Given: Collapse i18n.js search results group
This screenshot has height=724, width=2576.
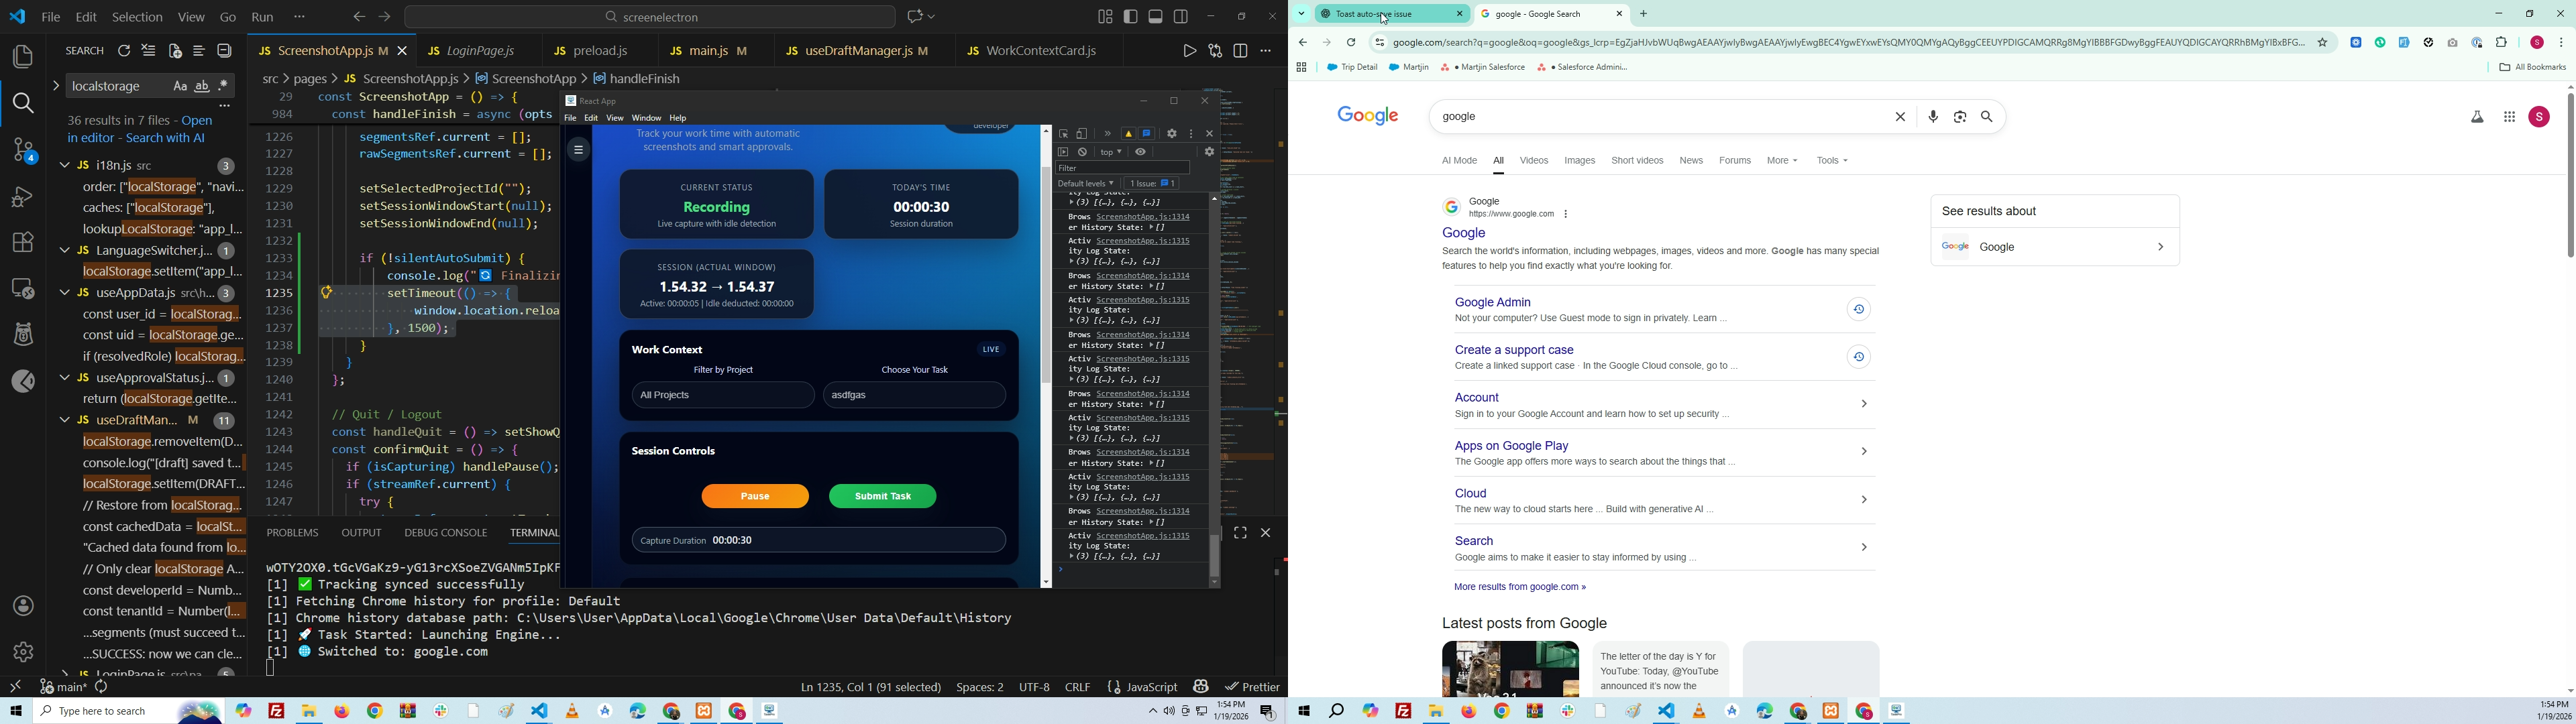Looking at the screenshot, I should [x=66, y=166].
